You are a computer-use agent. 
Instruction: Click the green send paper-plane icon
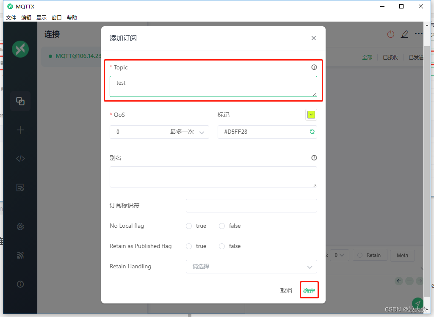(417, 303)
